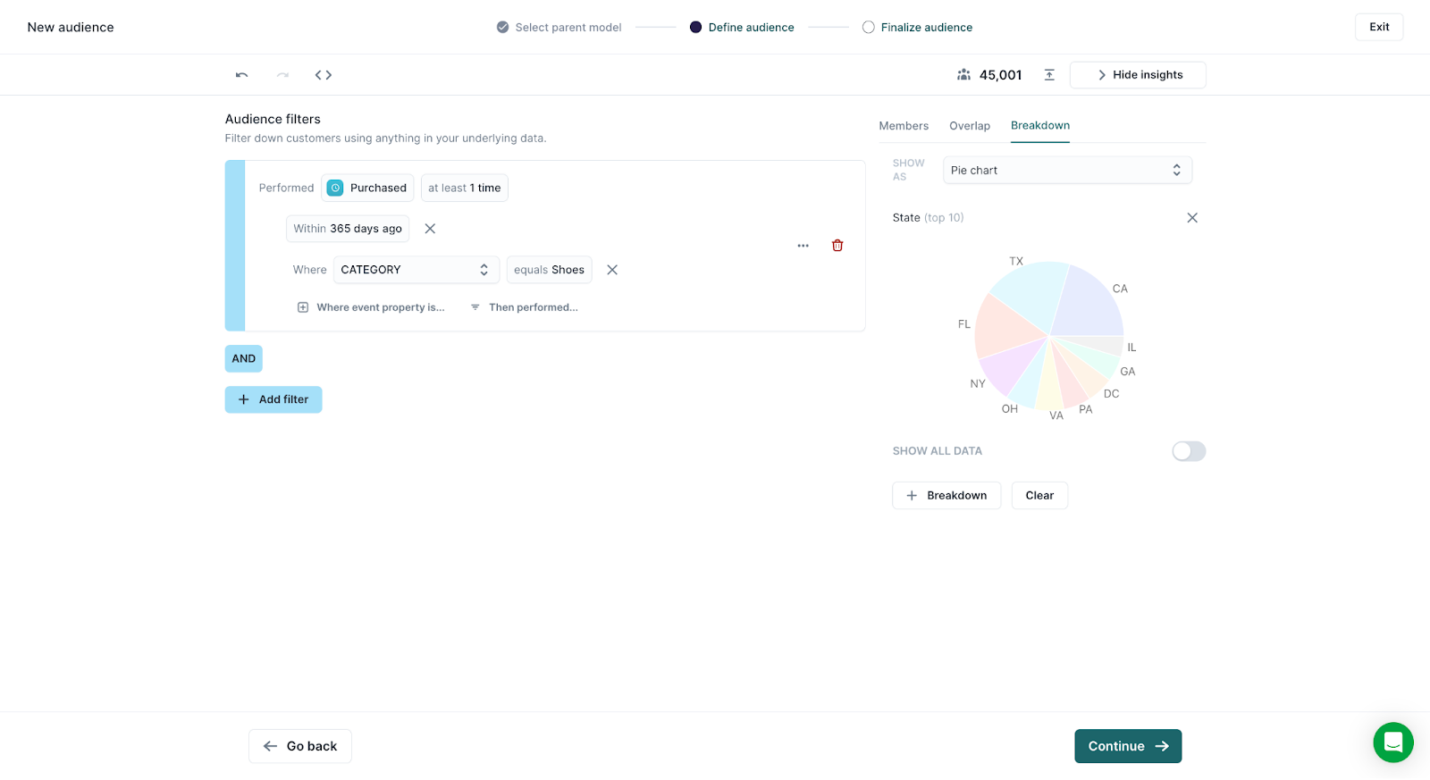1430x780 pixels.
Task: Click the Continue button
Action: tap(1127, 746)
